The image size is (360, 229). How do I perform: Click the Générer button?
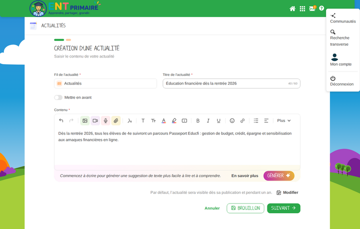[279, 176]
